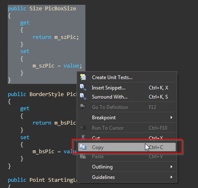
Task: Click the Ctrl+K, S shortcut text
Action: coord(158,97)
